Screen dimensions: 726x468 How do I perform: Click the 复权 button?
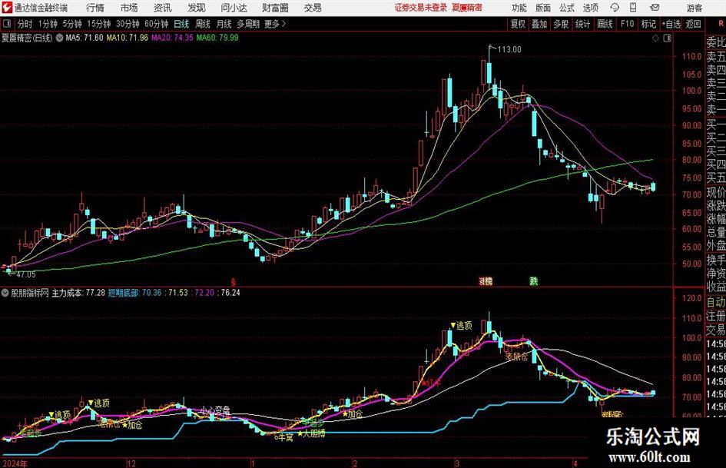[518, 24]
